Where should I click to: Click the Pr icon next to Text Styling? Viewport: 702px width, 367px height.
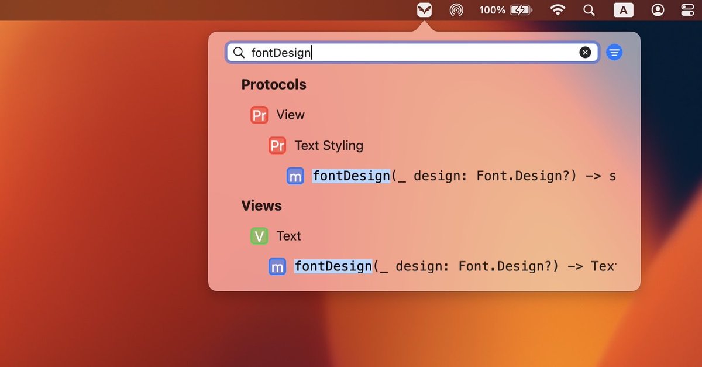coord(277,145)
